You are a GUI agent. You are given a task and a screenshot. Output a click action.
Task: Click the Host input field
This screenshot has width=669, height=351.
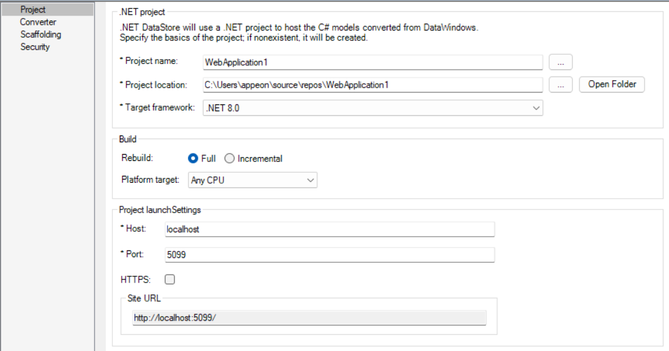pyautogui.click(x=329, y=229)
